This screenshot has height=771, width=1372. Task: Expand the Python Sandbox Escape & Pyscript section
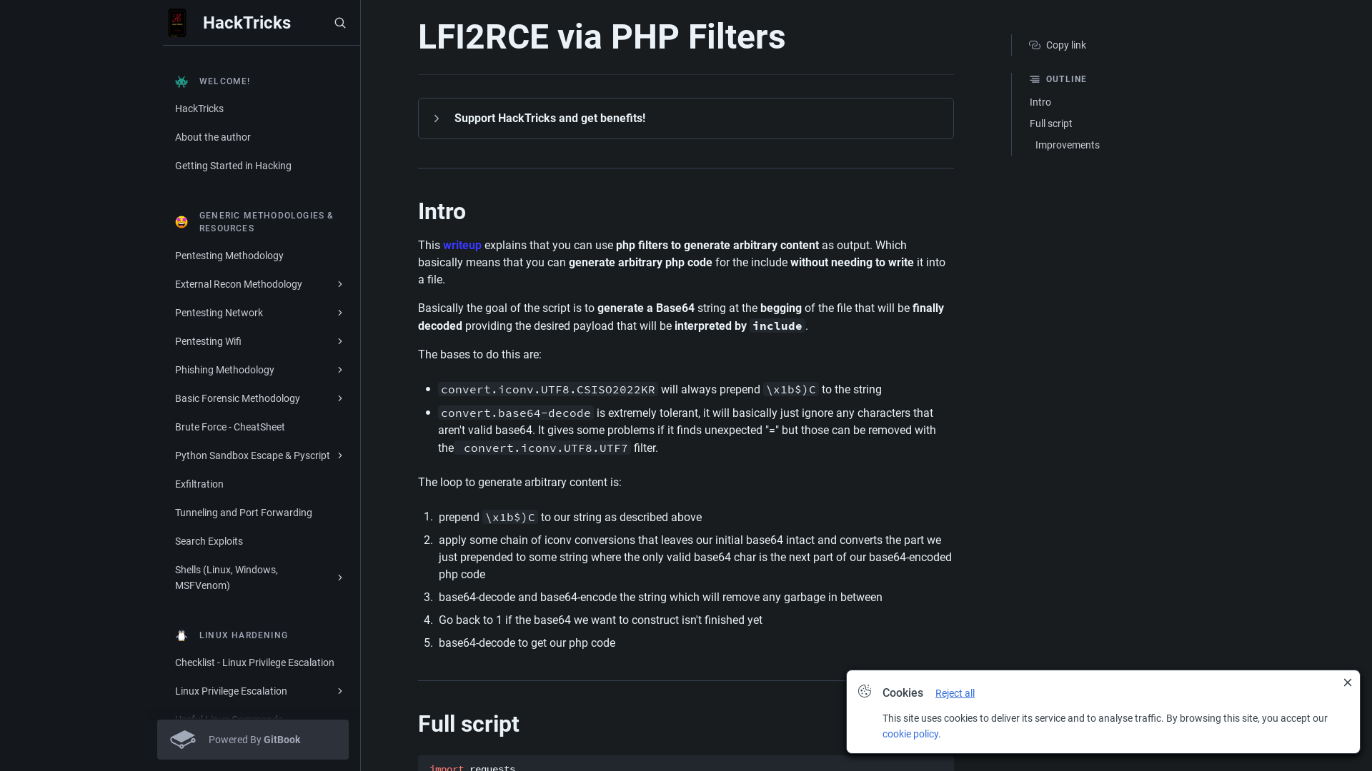(339, 455)
